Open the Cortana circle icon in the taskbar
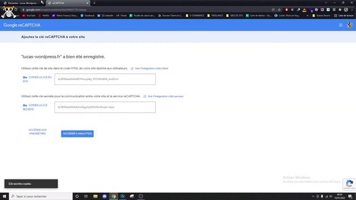356x200 pixels. pyautogui.click(x=77, y=196)
